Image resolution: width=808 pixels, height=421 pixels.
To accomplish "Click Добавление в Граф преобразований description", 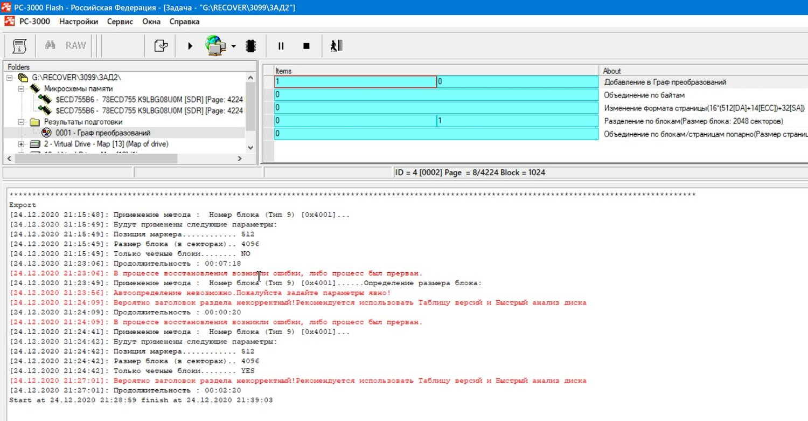I will coord(665,82).
